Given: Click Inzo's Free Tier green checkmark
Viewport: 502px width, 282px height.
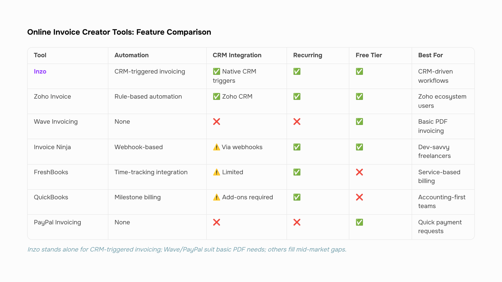Looking at the screenshot, I should coord(360,71).
